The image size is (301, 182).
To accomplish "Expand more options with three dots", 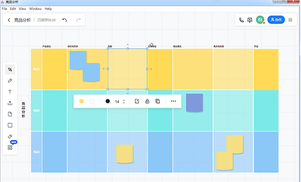I will (173, 101).
